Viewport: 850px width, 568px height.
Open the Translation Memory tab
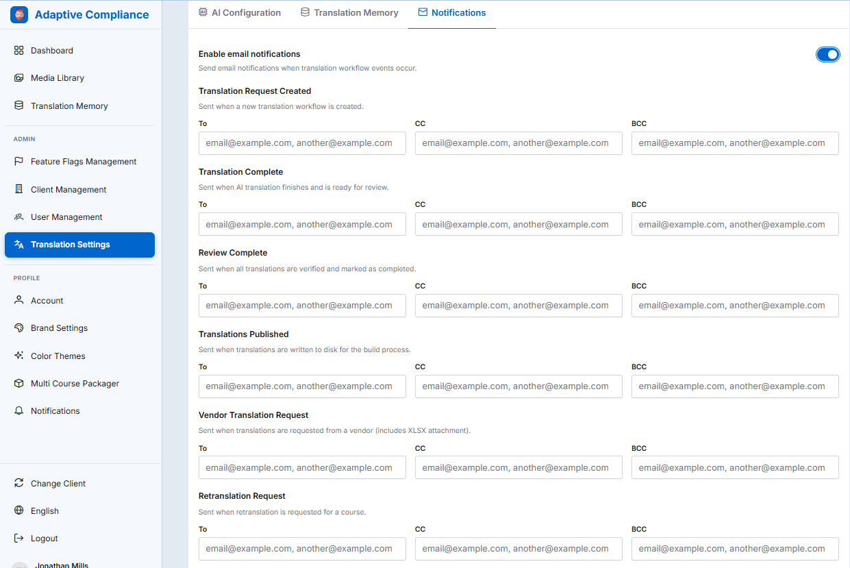tap(349, 13)
